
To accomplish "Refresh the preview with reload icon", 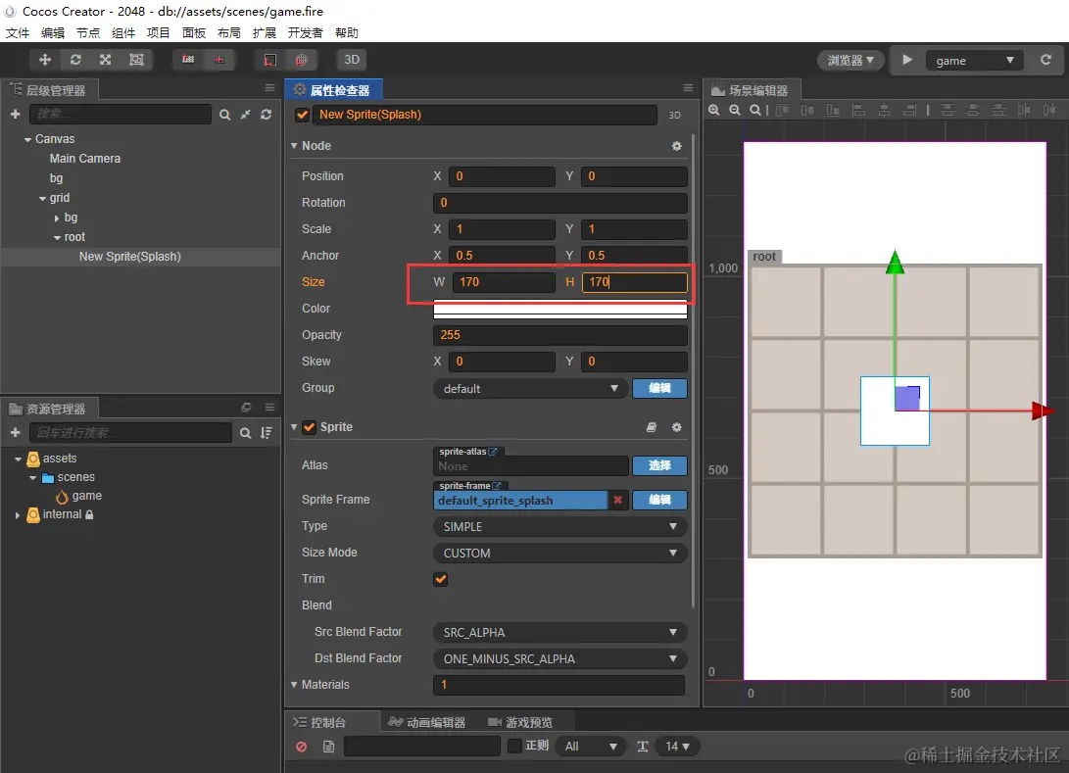I will (1045, 60).
